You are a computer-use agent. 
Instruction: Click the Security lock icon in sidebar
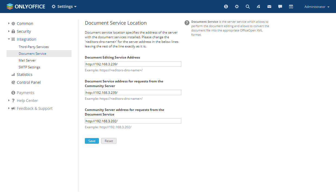point(13,31)
